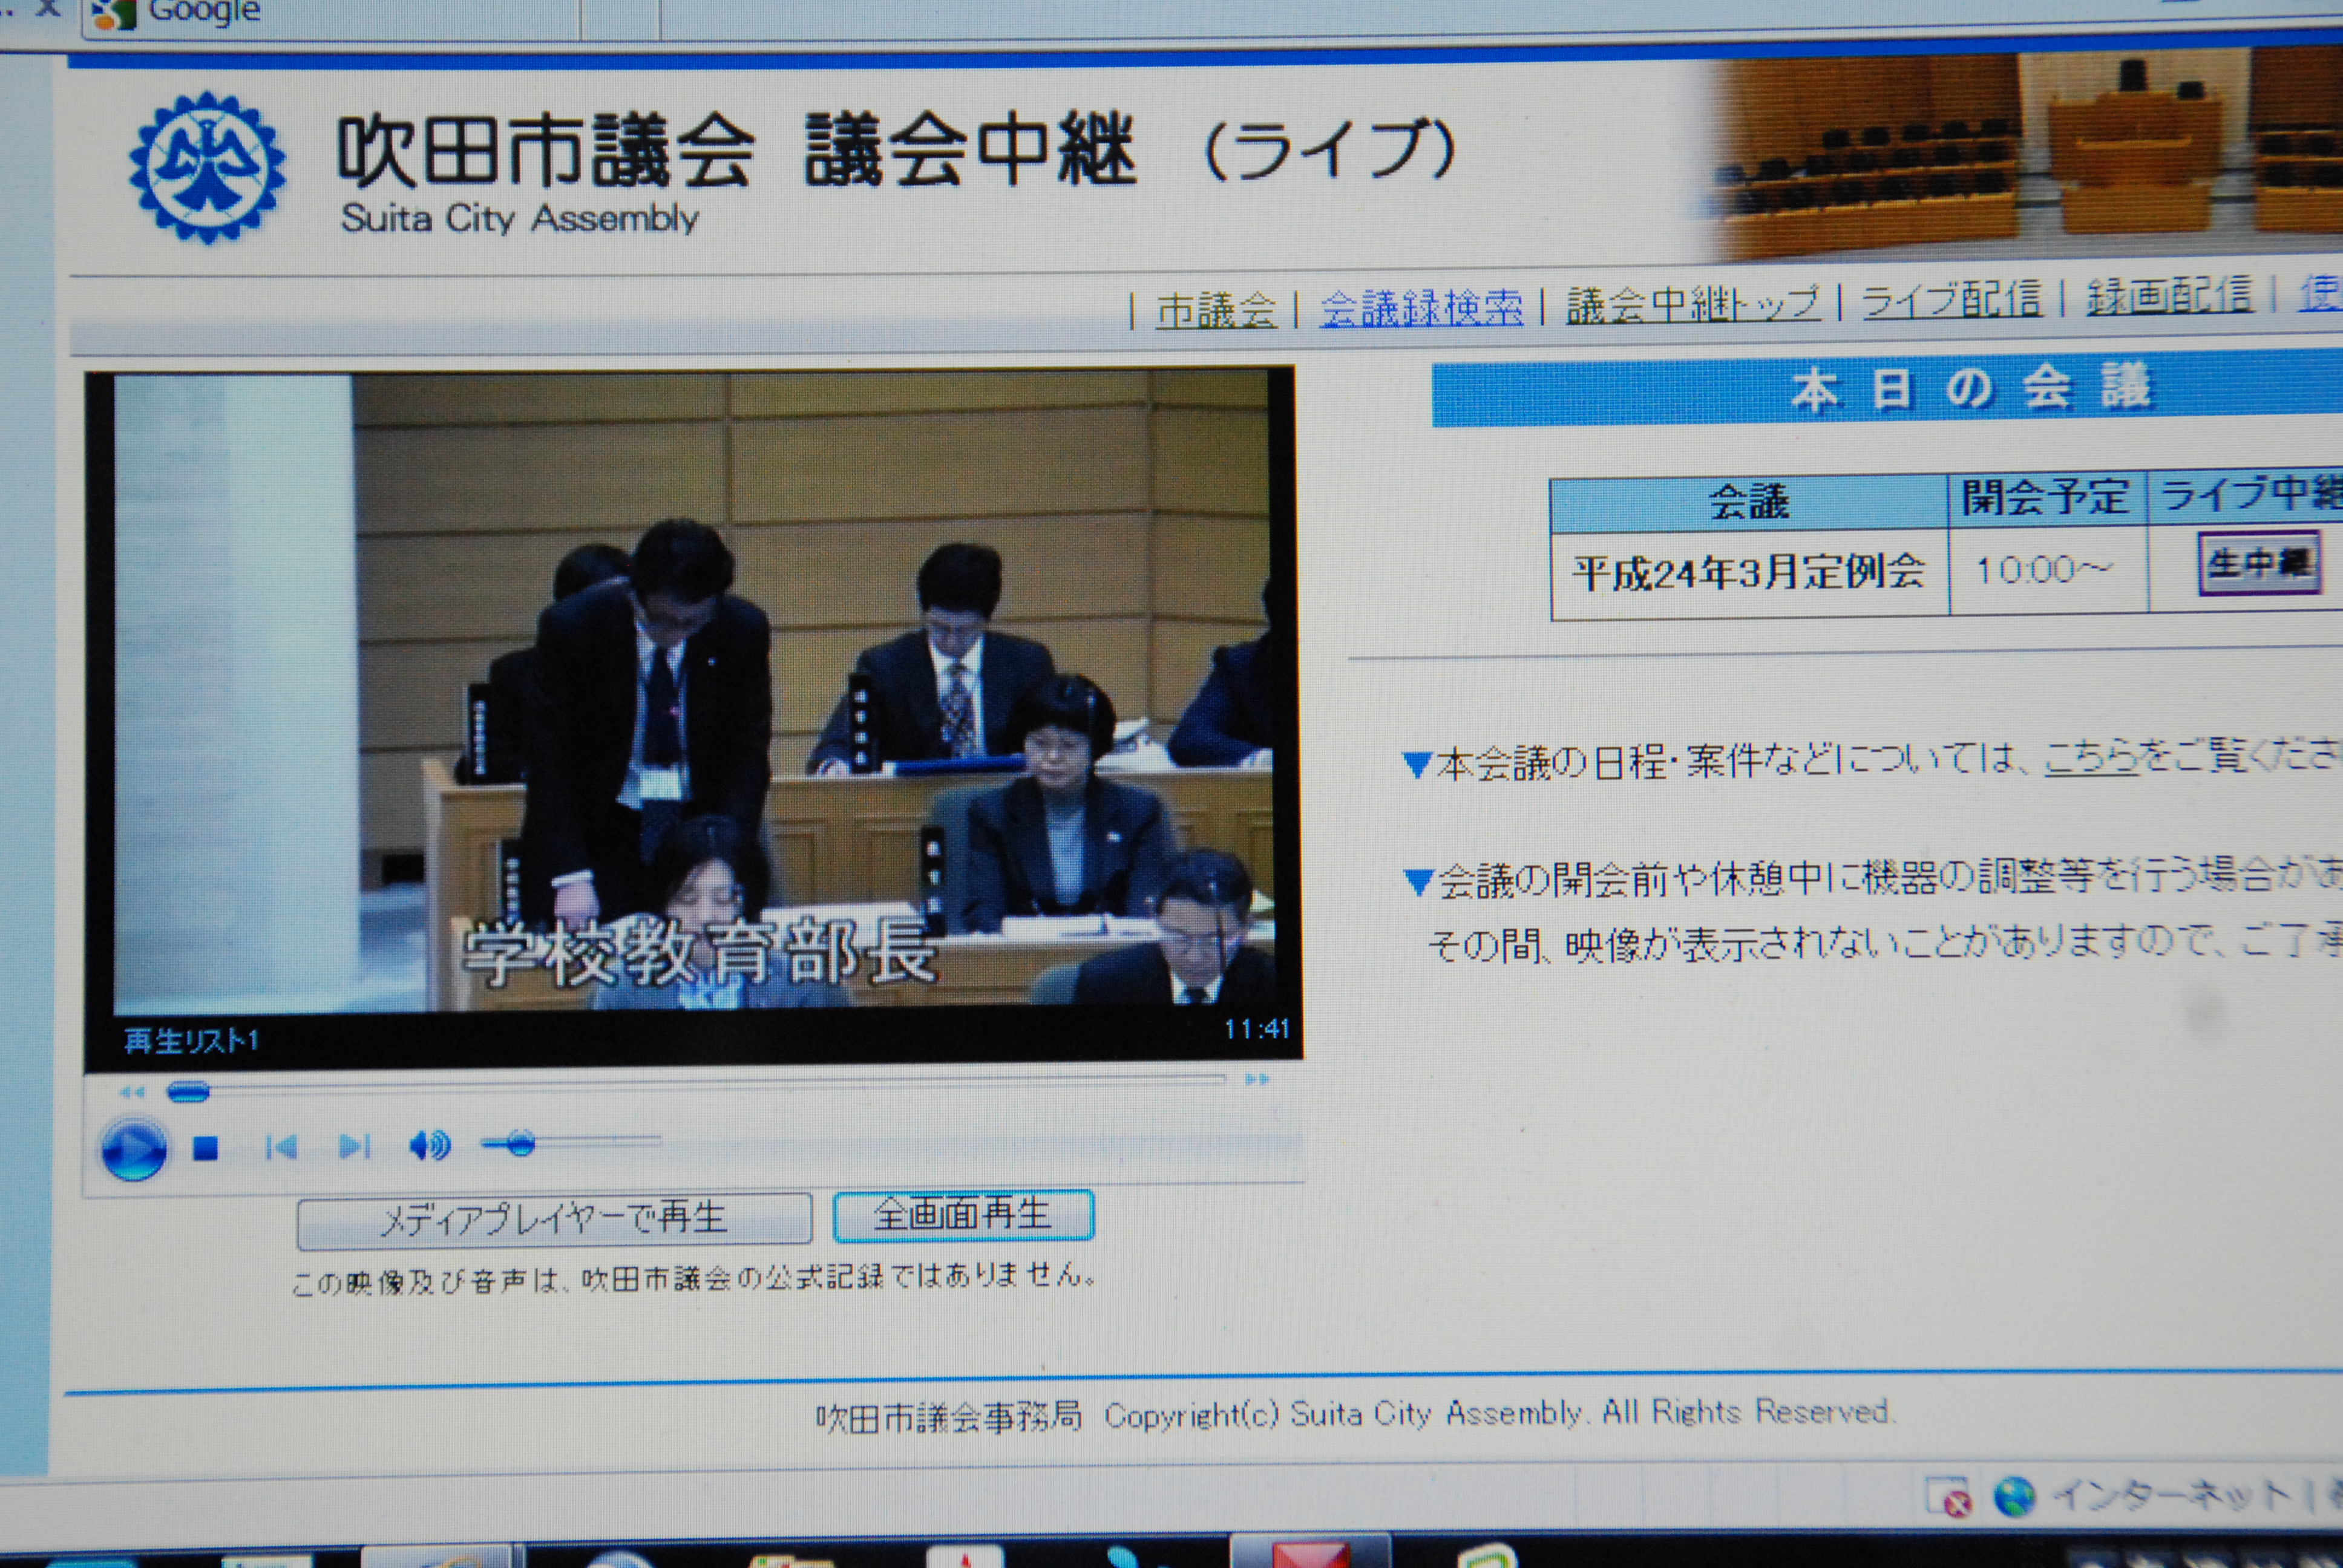Stop the video playback
Viewport: 2343px width, 1568px height.
tap(206, 1148)
